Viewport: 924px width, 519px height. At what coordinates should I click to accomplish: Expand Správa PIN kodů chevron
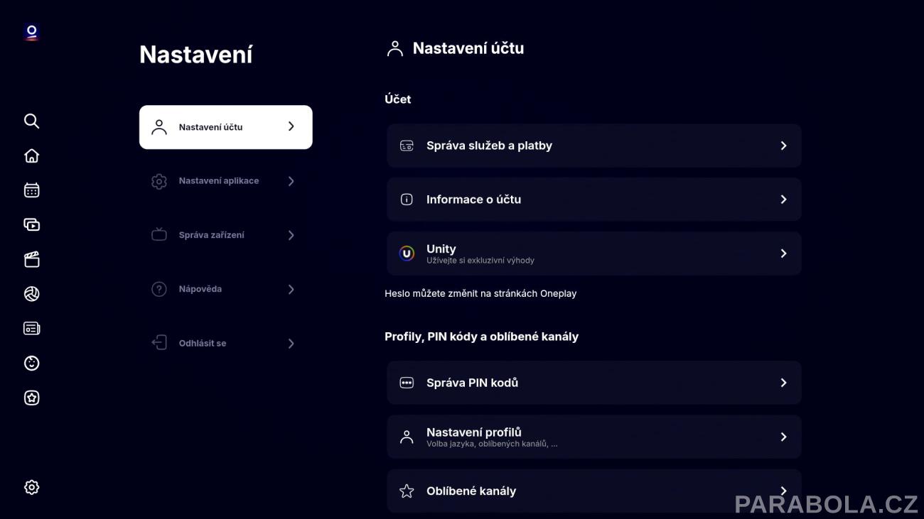click(x=783, y=383)
